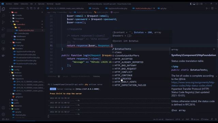Open AuthController.php in Explorer tree

click(26, 30)
